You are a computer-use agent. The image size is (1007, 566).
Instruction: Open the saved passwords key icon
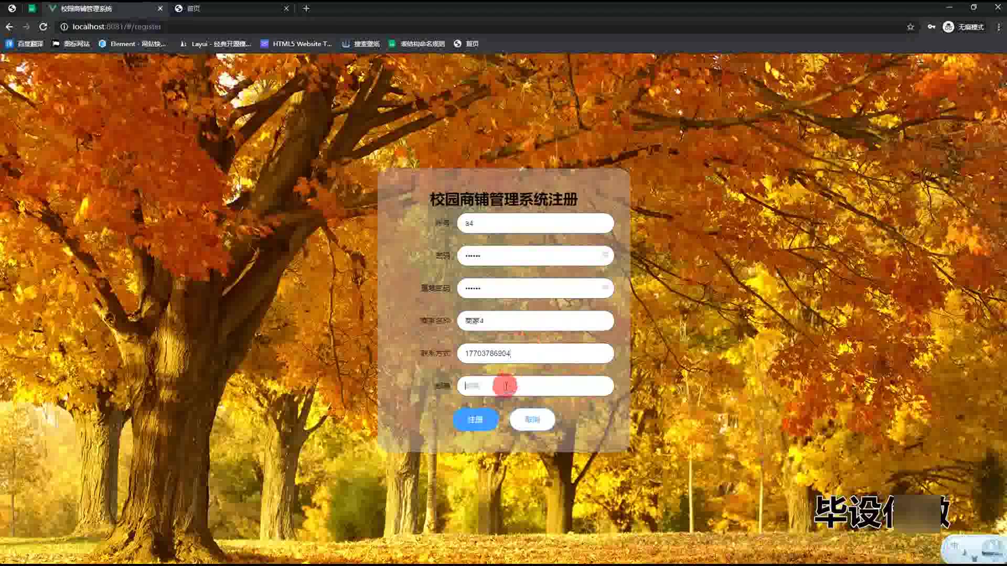[x=931, y=27]
